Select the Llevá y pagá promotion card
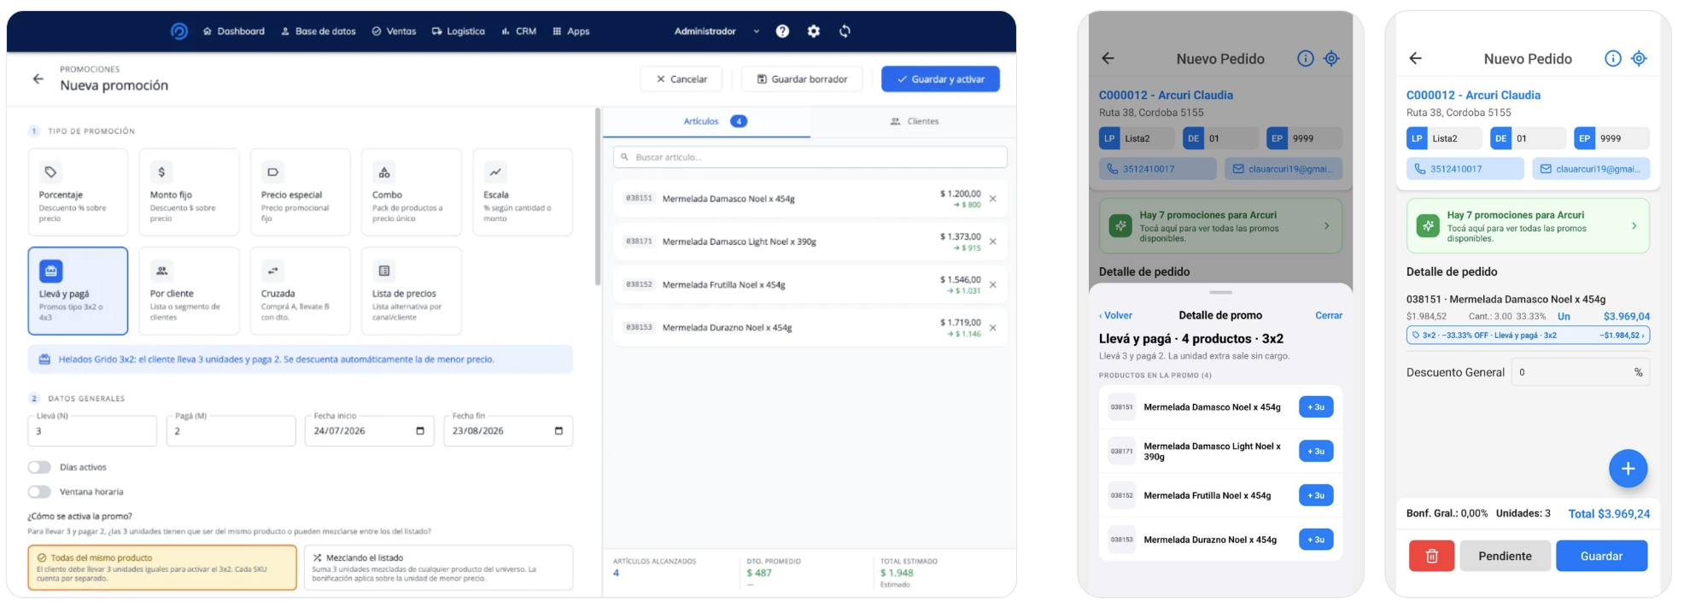This screenshot has height=613, width=1684. [x=78, y=291]
